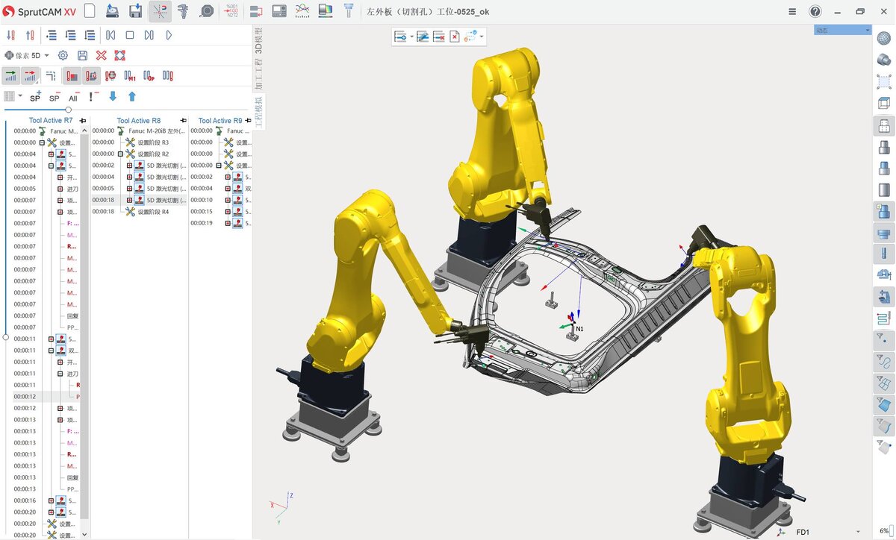Screen dimensions: 896x540
Task: Remove all sync points with All minus
Action: click(x=74, y=96)
